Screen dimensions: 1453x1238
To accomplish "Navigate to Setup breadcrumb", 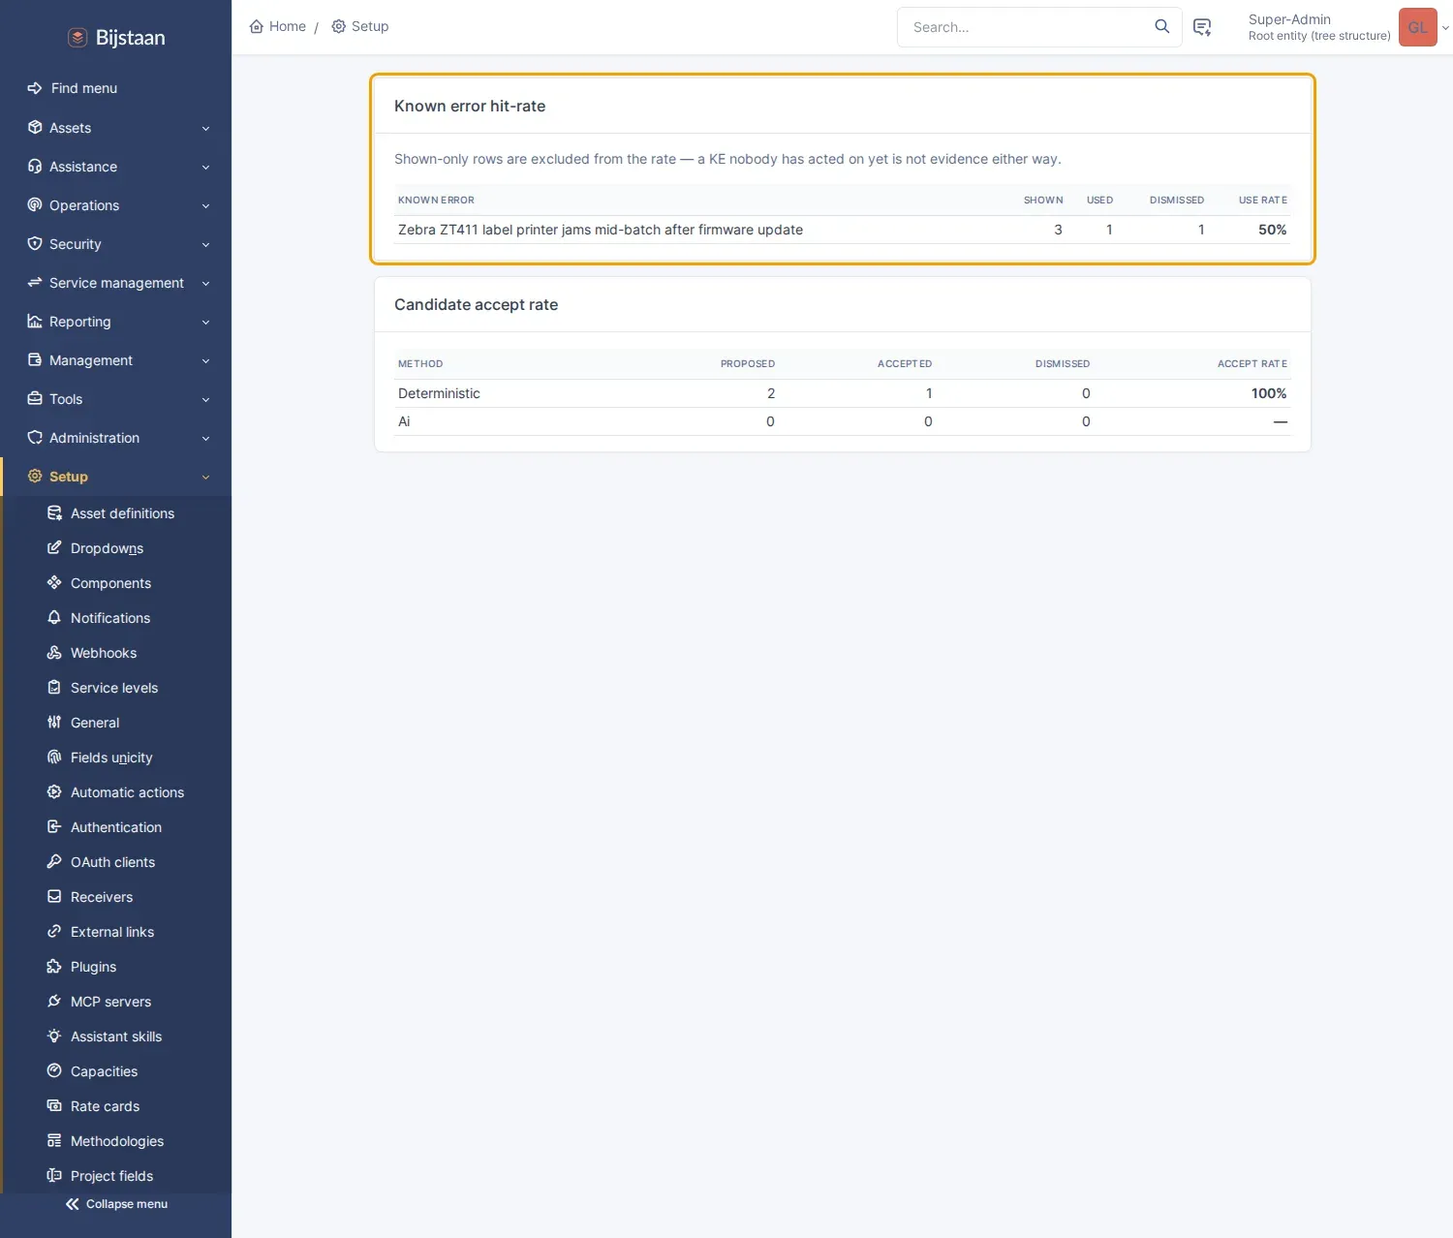I will 360,26.
